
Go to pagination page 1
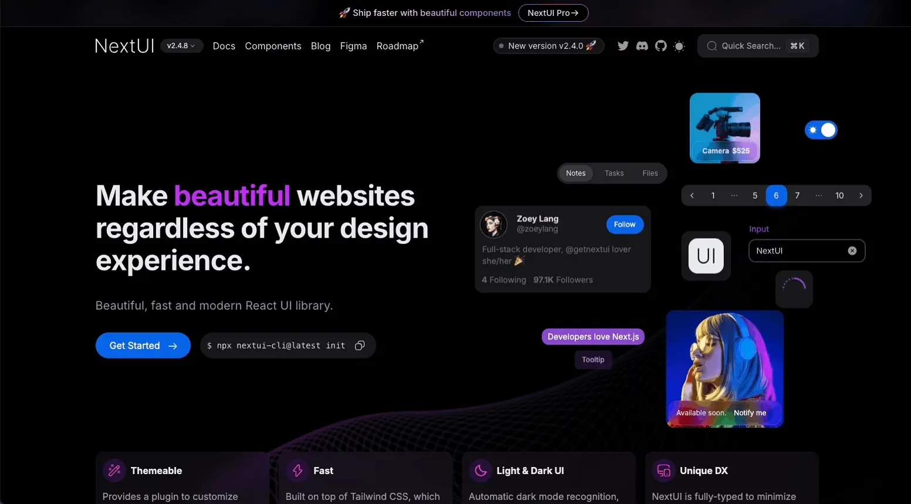713,195
